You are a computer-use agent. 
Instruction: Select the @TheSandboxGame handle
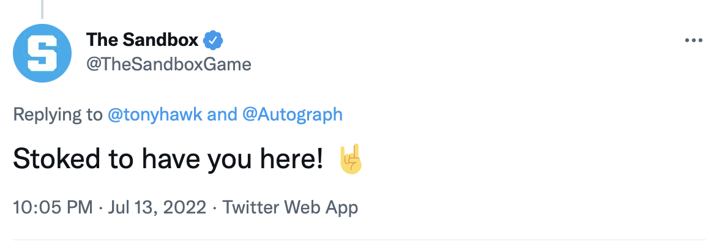tap(168, 64)
